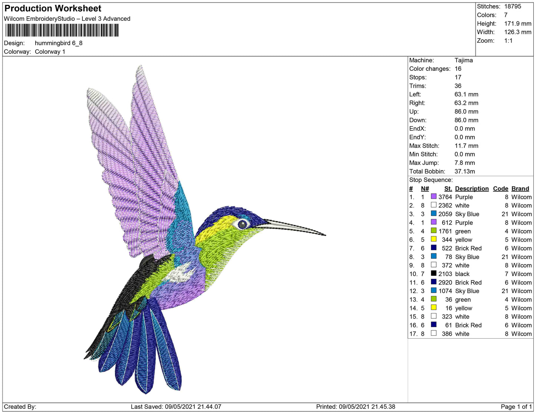This screenshot has height=412, width=536.
Task: Select the Brick Red swatch in stop 7
Action: 433,248
